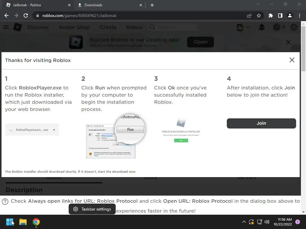Click the Roblox desktop app banner logo

click(x=76, y=42)
